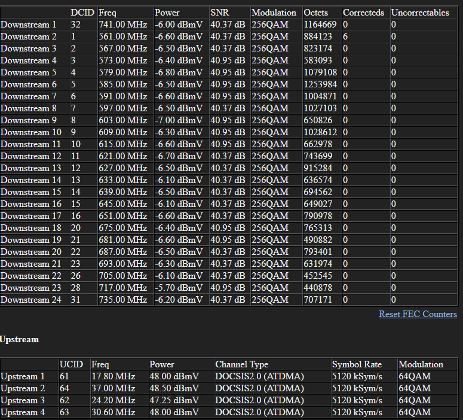Select upstream frequency 30.60 MHz

coord(113,412)
